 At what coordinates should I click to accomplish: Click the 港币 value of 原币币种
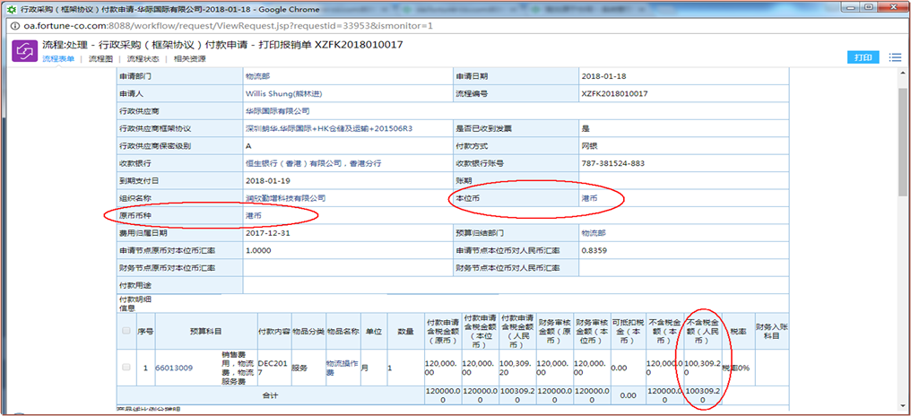[254, 215]
